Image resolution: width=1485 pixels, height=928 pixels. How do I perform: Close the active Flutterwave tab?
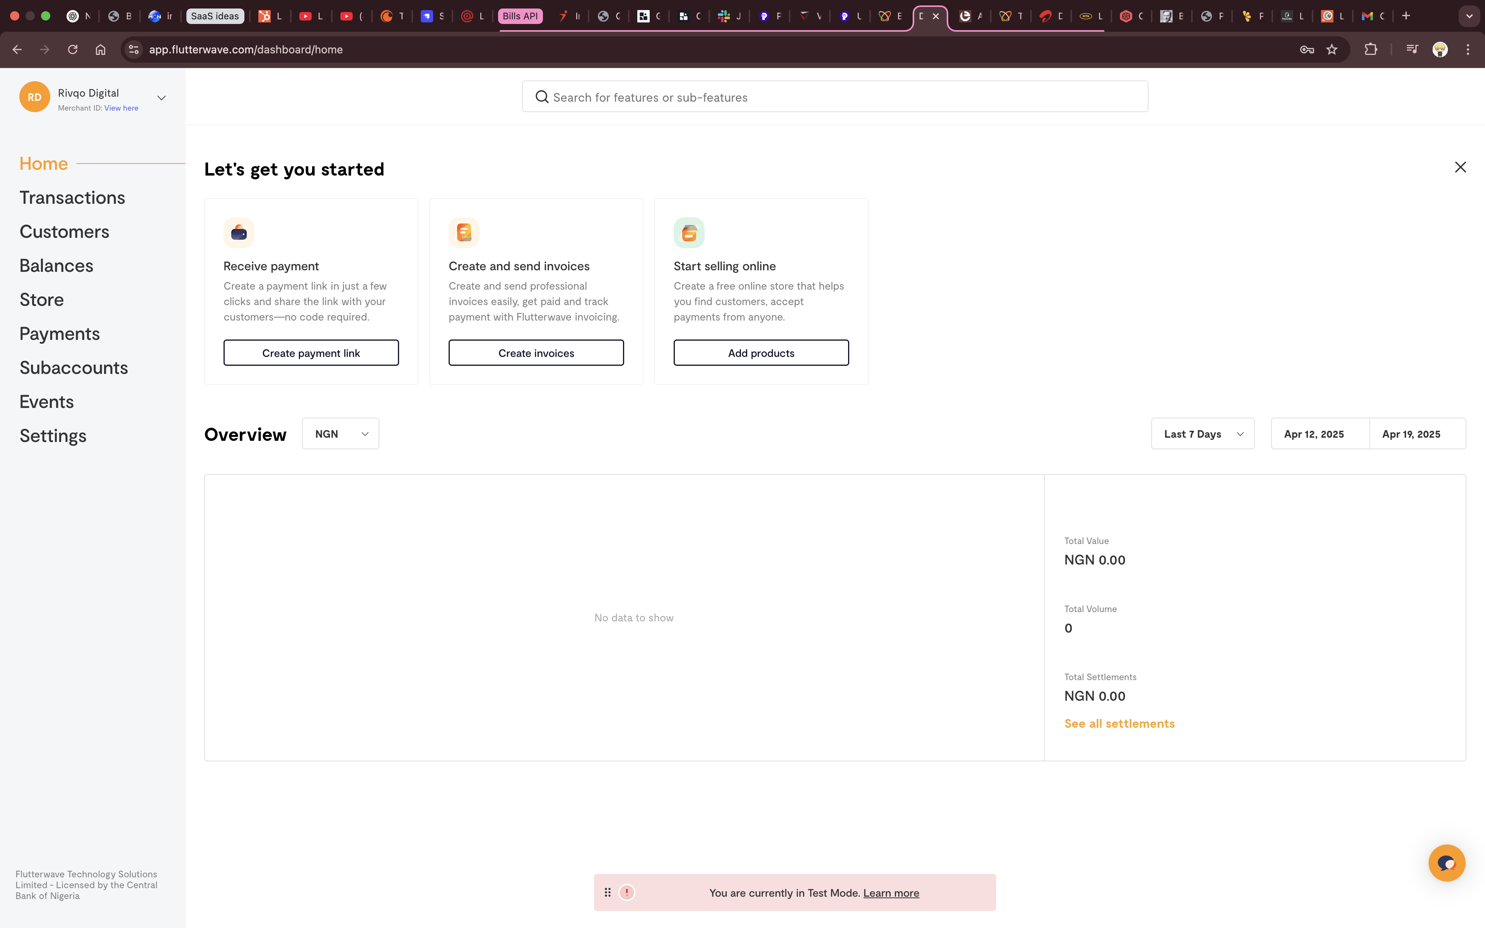coord(936,17)
